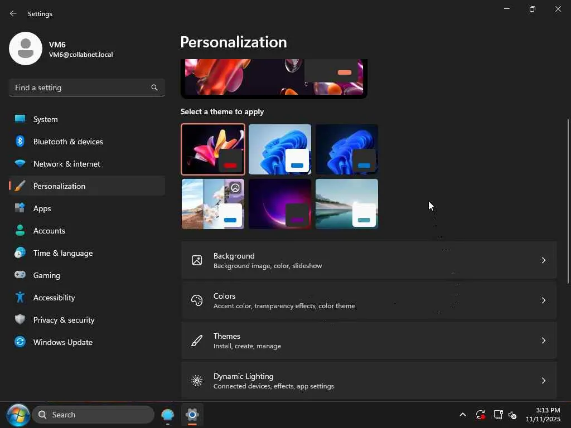This screenshot has height=428, width=571.
Task: Apply the purple glow dark theme
Action: pos(280,204)
